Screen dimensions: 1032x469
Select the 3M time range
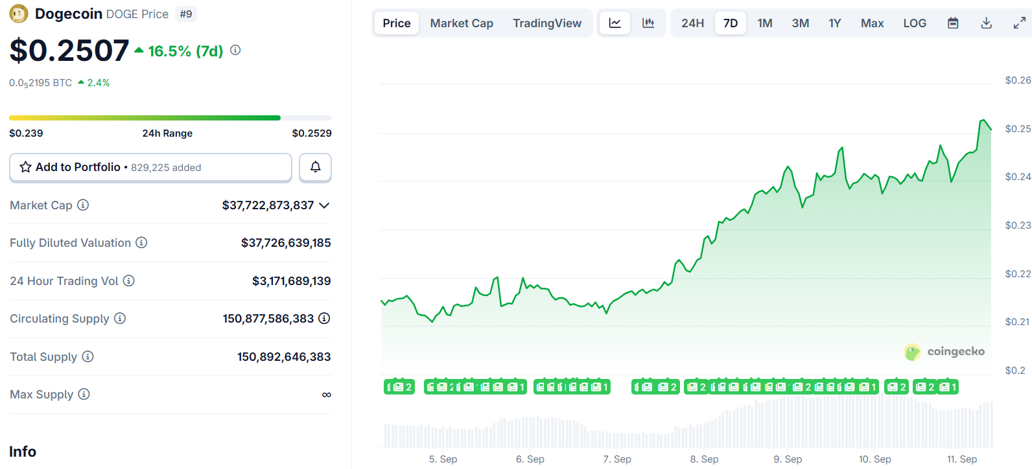point(801,23)
